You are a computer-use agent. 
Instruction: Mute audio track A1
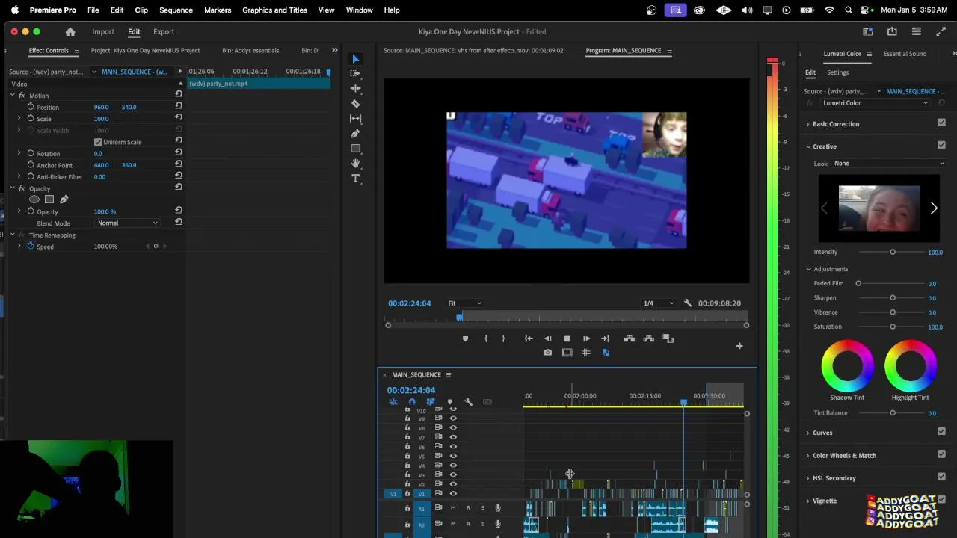tap(453, 508)
